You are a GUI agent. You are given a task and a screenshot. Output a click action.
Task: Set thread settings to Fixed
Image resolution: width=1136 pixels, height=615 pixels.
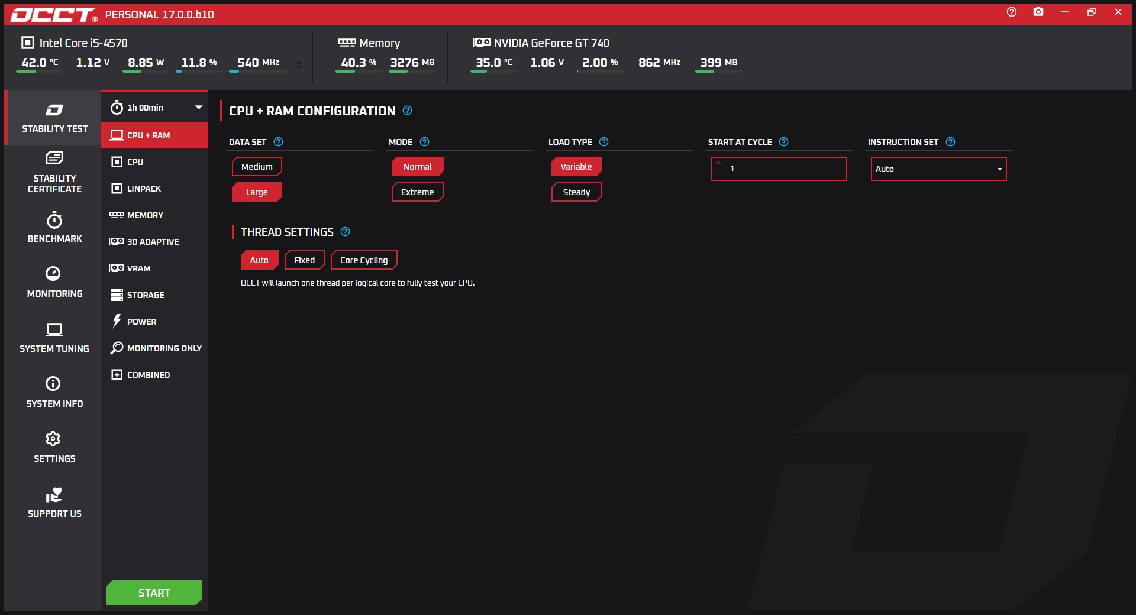(x=305, y=260)
